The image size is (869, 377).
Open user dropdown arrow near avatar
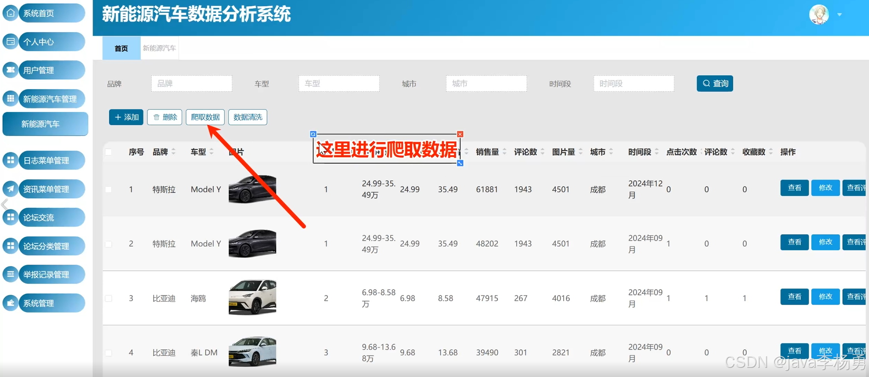click(x=839, y=15)
